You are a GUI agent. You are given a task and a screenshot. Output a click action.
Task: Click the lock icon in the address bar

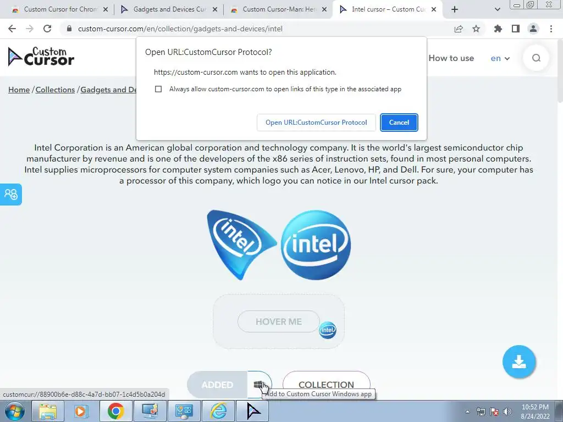point(69,29)
